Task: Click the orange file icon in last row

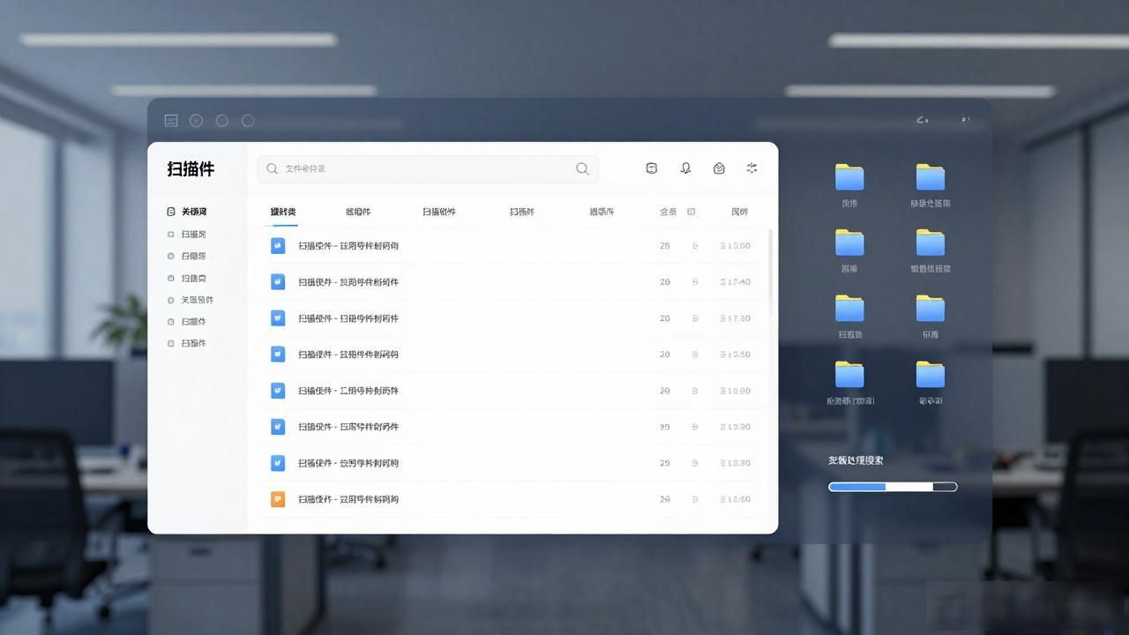Action: point(278,499)
